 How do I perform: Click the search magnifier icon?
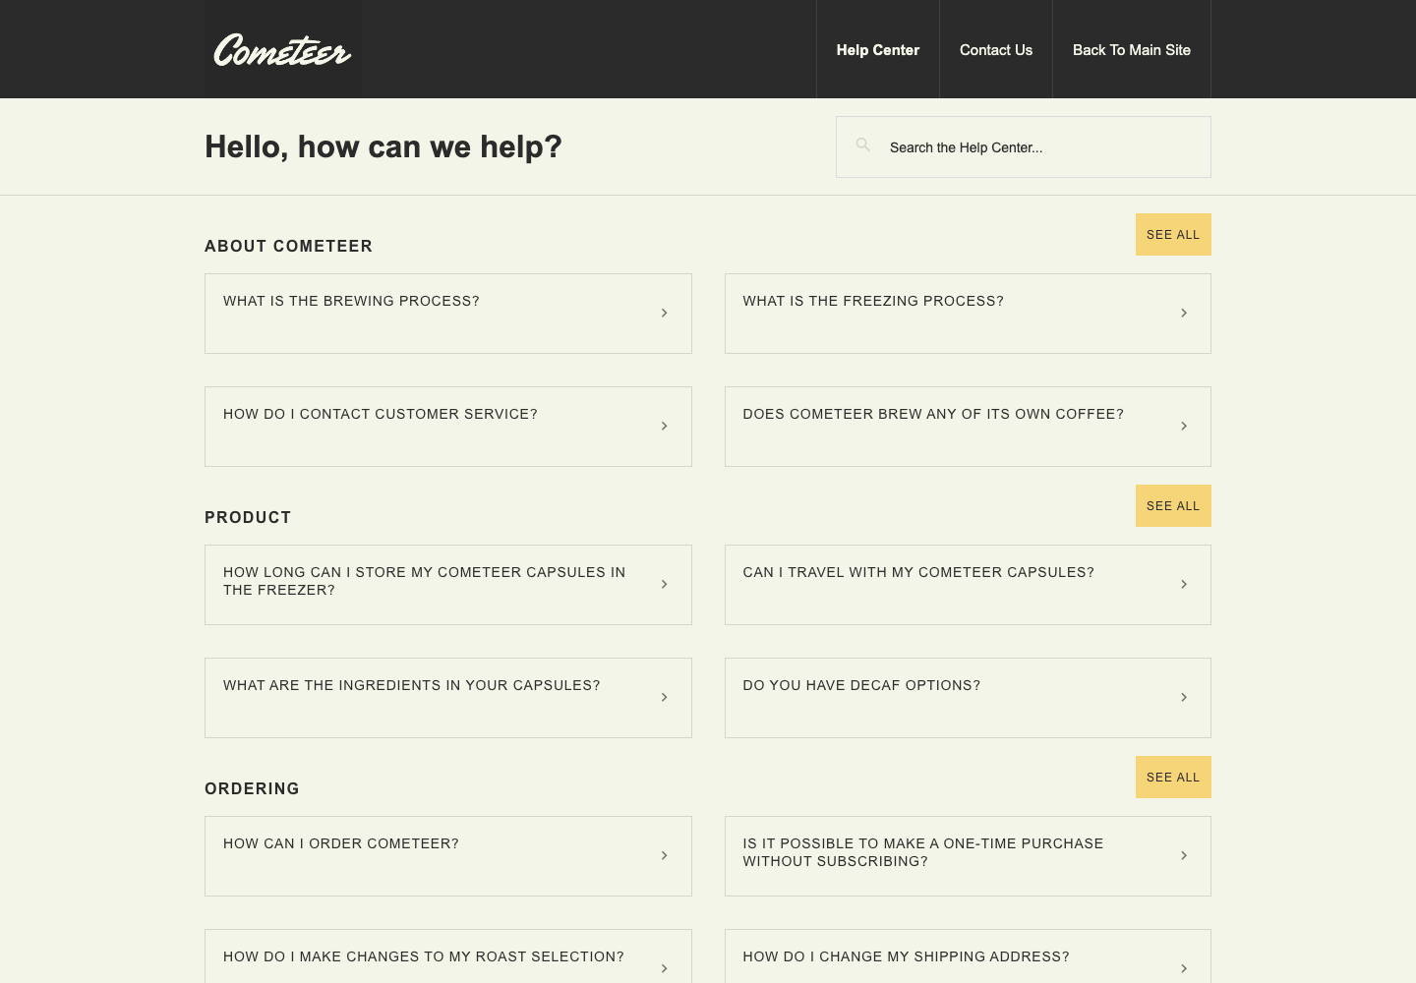[x=863, y=145]
